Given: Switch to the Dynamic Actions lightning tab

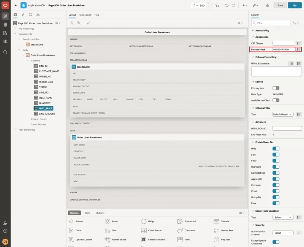Looking at the screenshot, I should (x=23, y=15).
